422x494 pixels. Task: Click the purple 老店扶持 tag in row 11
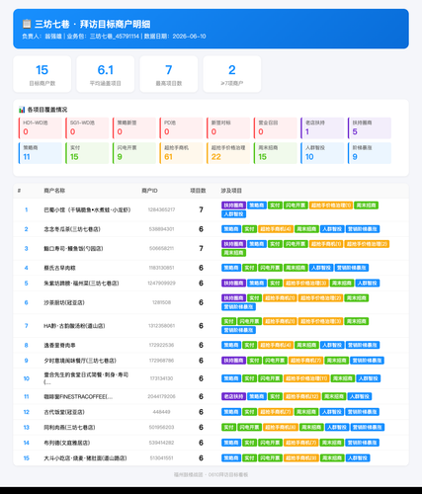click(x=233, y=397)
